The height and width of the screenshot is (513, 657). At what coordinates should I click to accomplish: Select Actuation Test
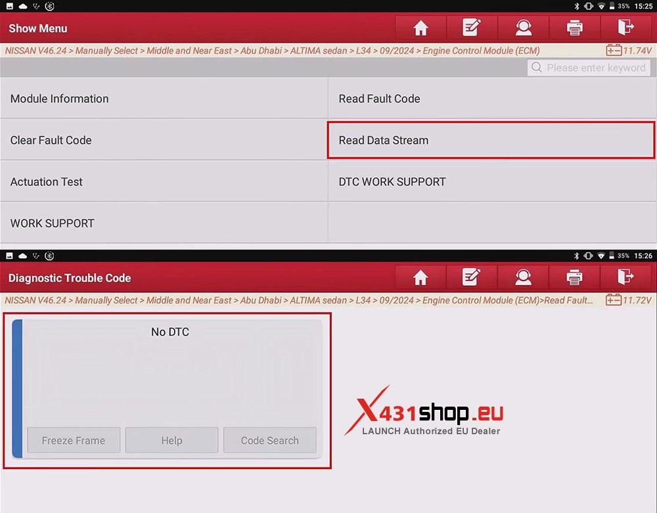pyautogui.click(x=164, y=181)
